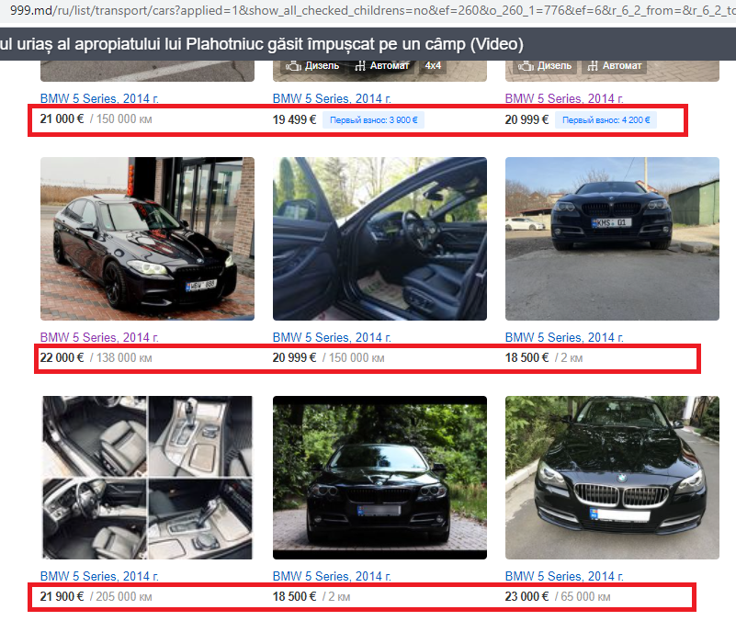Click the gearbox icon on the Автомат tag above 4 200 € installment listing
The height and width of the screenshot is (621, 736).
tap(593, 66)
